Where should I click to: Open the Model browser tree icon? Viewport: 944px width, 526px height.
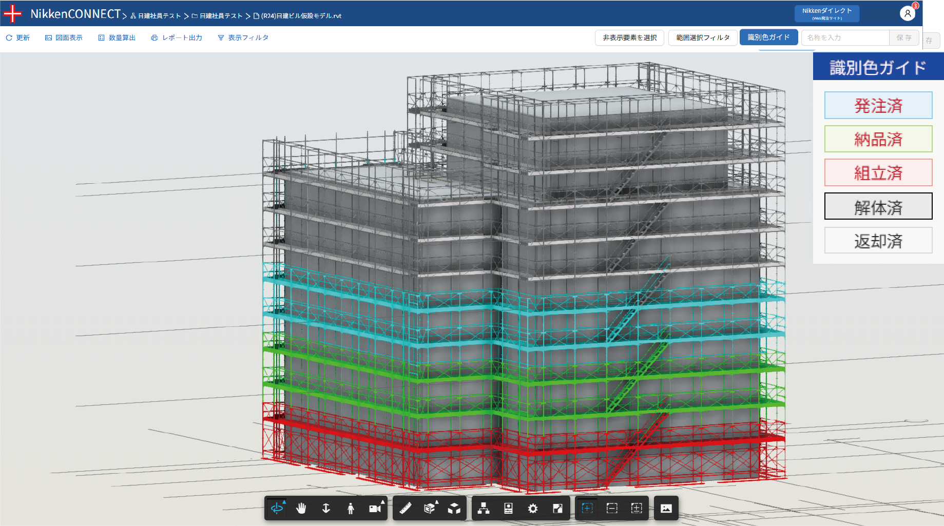(484, 508)
